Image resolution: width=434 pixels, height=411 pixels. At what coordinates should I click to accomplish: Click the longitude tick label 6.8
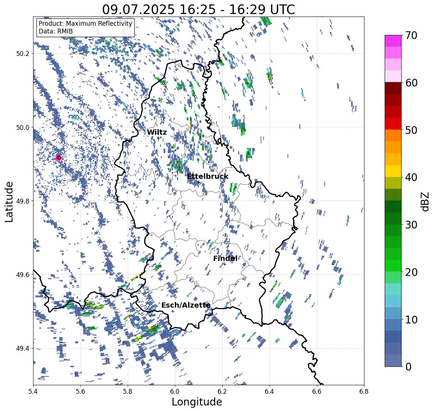point(364,391)
